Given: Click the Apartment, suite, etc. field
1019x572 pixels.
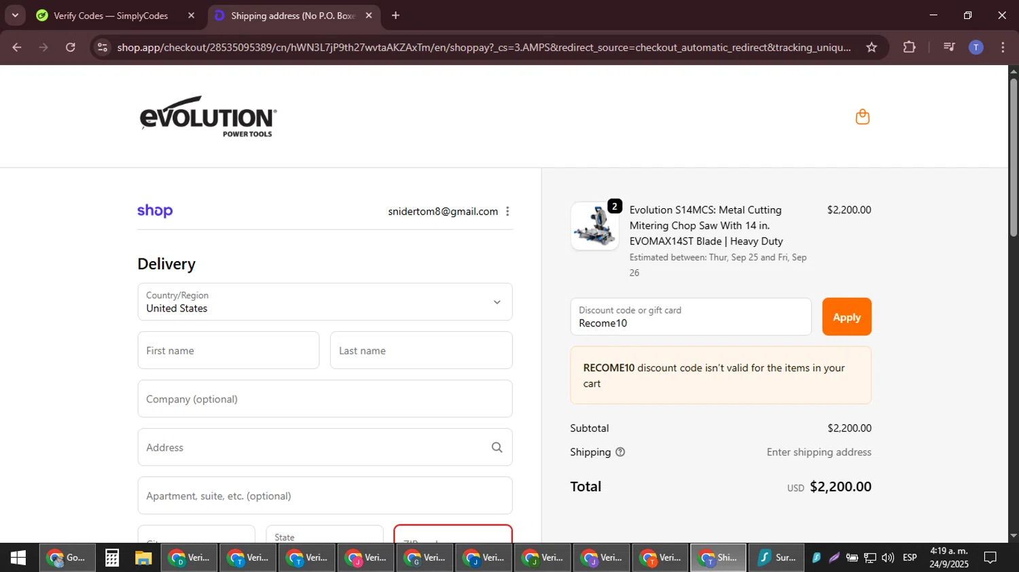Looking at the screenshot, I should click(x=325, y=495).
